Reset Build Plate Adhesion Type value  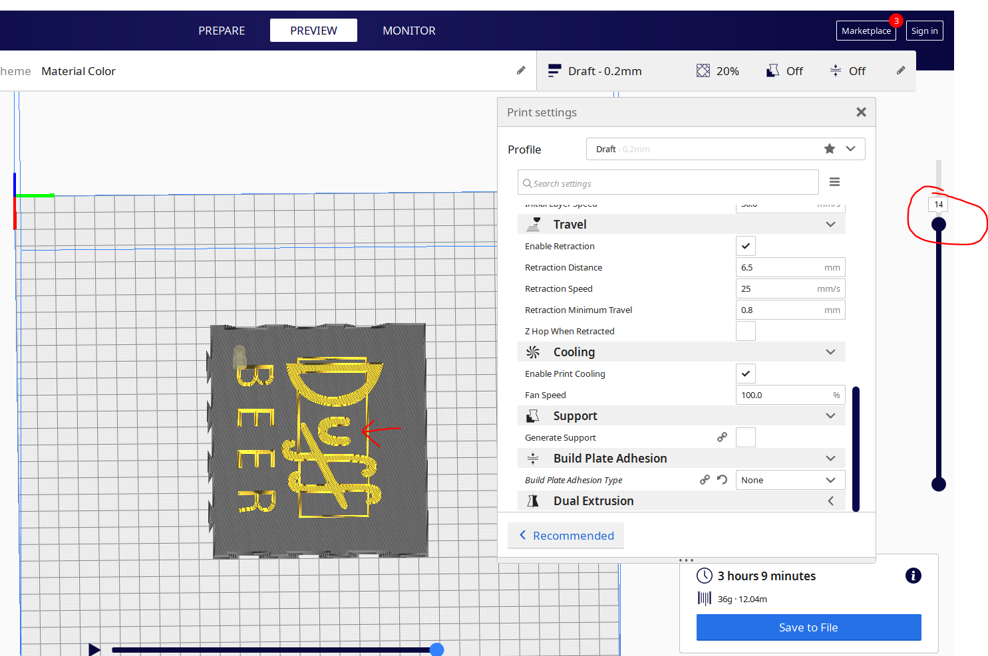(723, 479)
